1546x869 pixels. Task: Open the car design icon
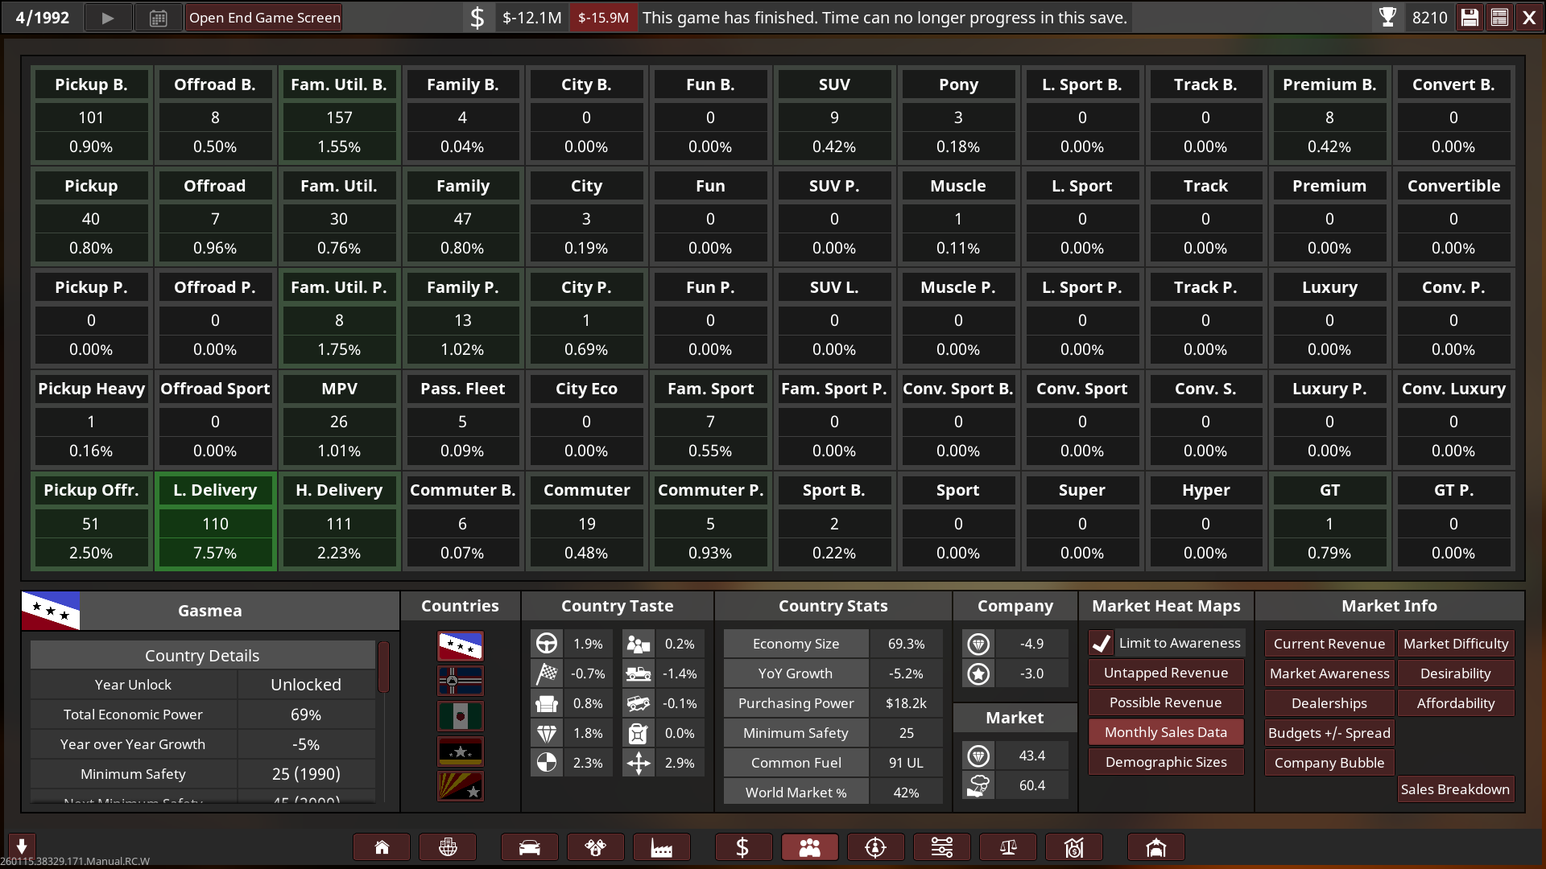click(x=529, y=847)
